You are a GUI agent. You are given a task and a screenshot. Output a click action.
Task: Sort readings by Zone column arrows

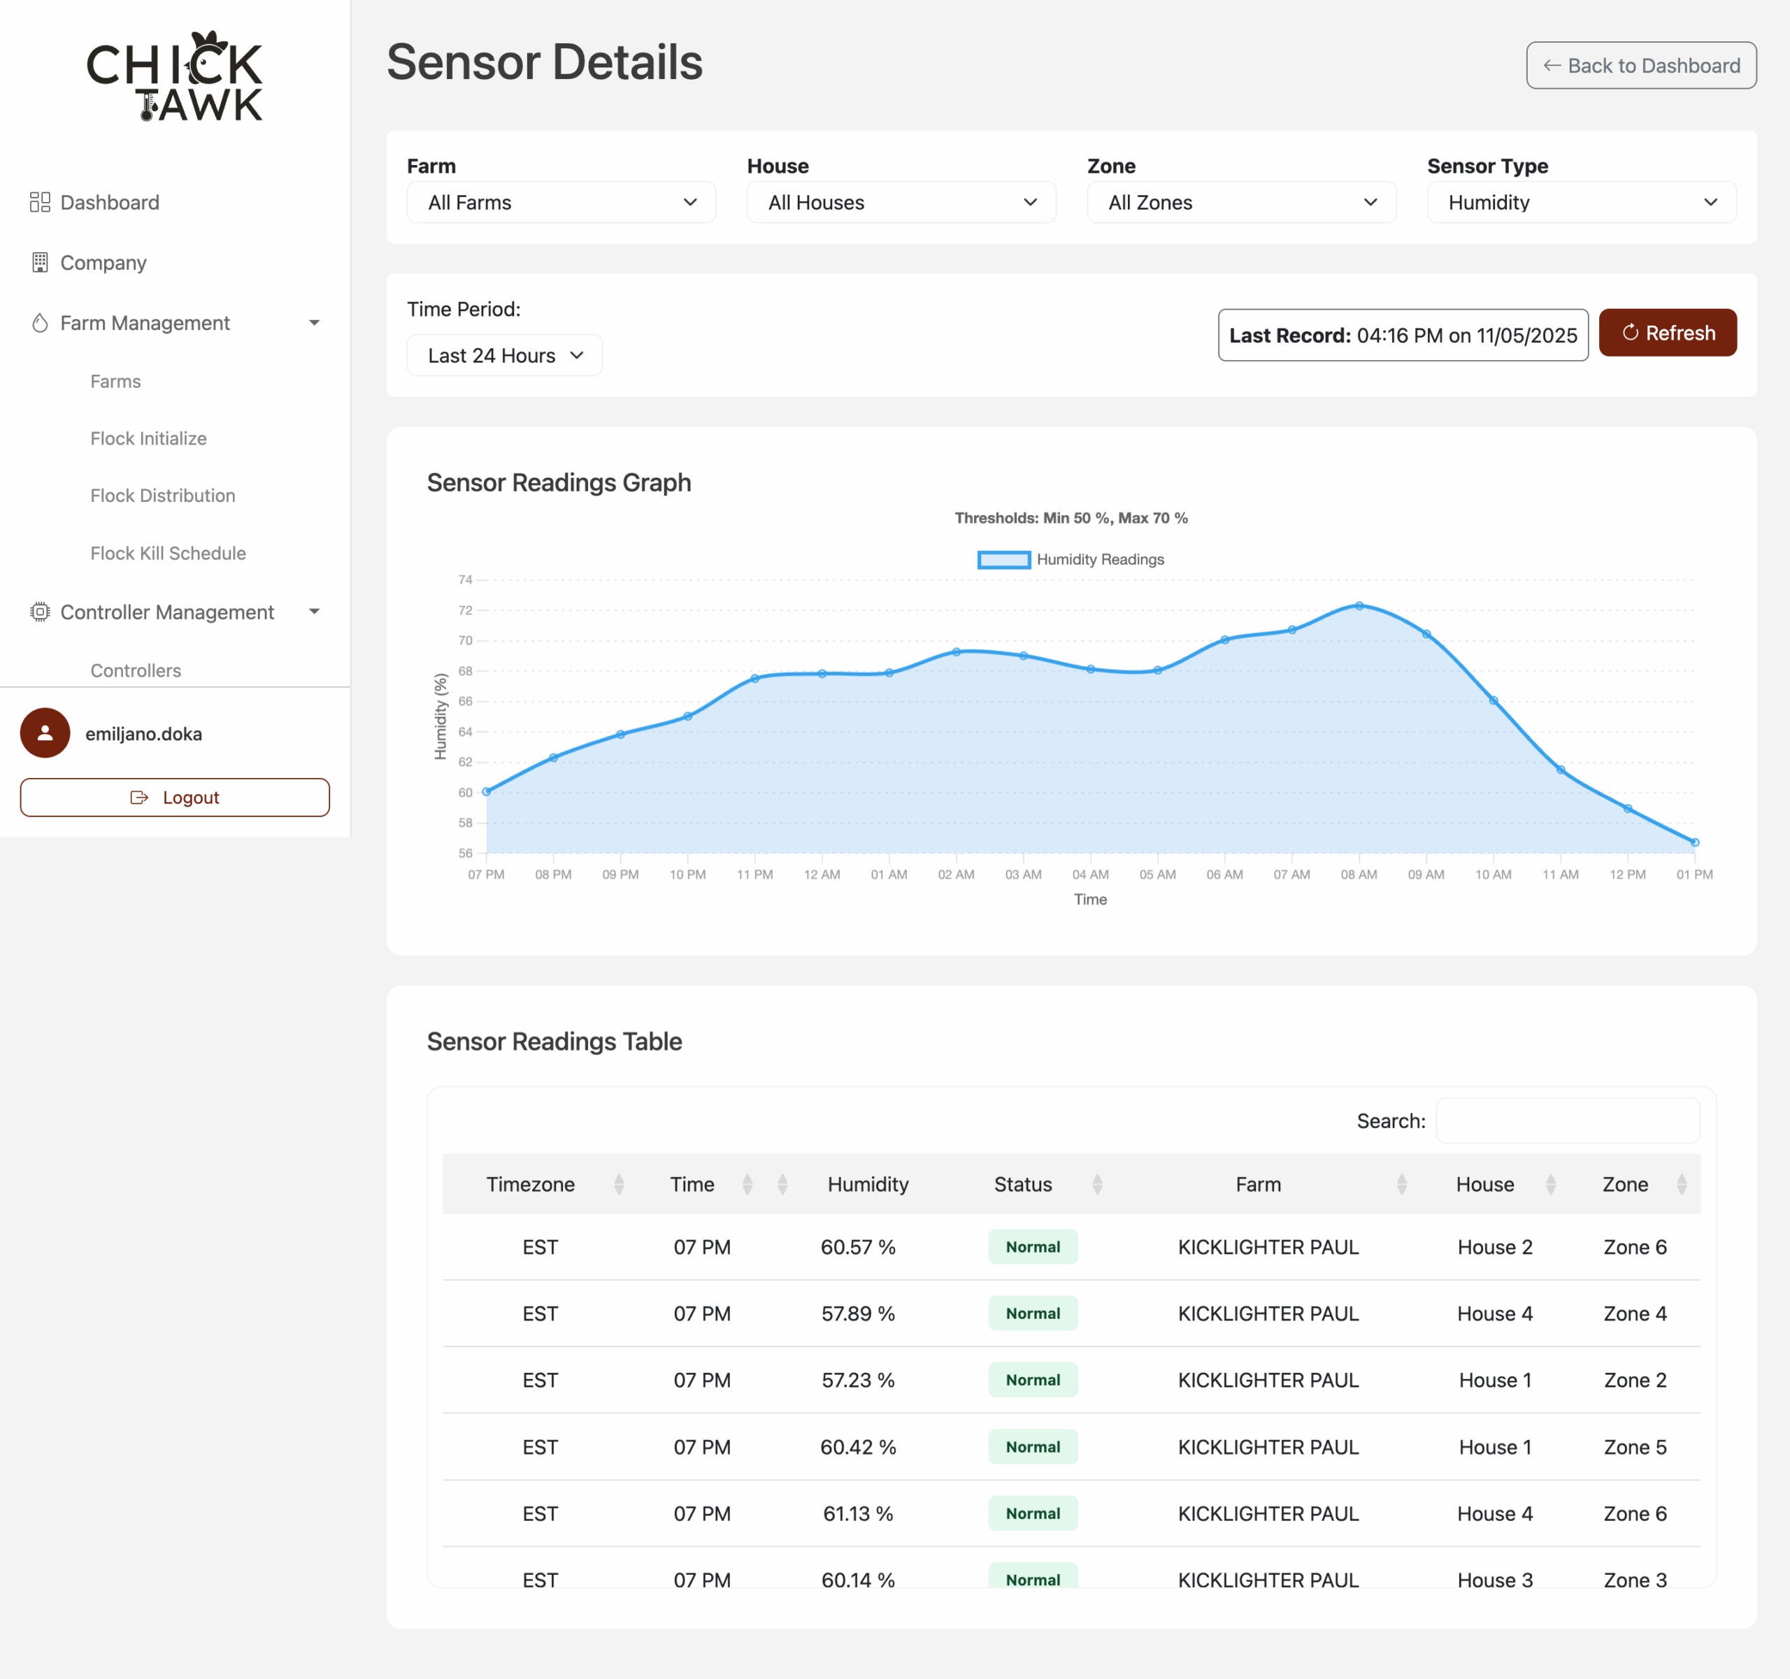1681,1184
